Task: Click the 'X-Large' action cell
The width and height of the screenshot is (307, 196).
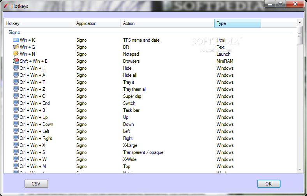Action: point(130,145)
